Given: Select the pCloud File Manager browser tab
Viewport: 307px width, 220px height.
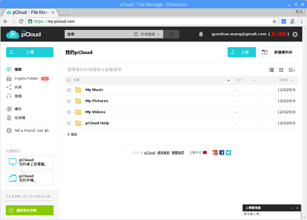Looking at the screenshot, I should tap(28, 12).
